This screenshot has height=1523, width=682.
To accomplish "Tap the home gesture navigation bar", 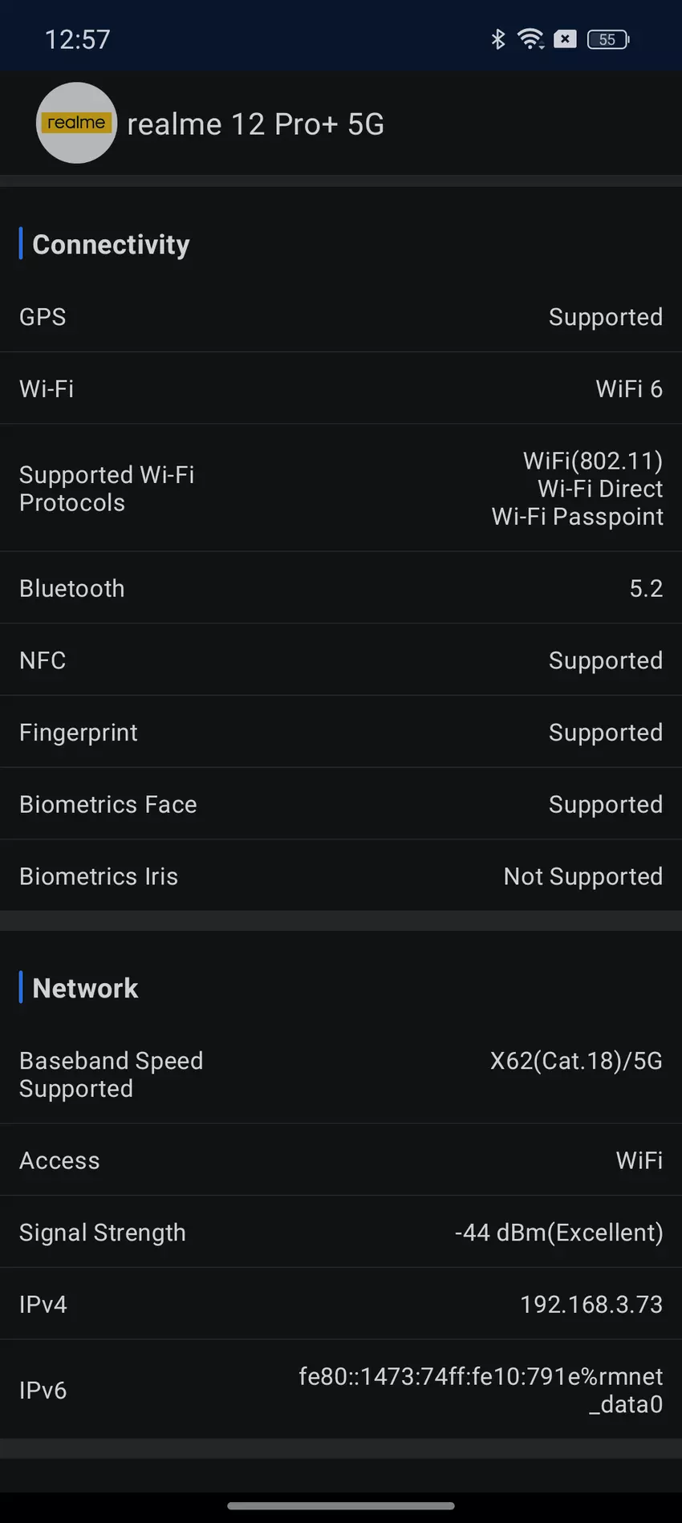I will (x=341, y=1505).
